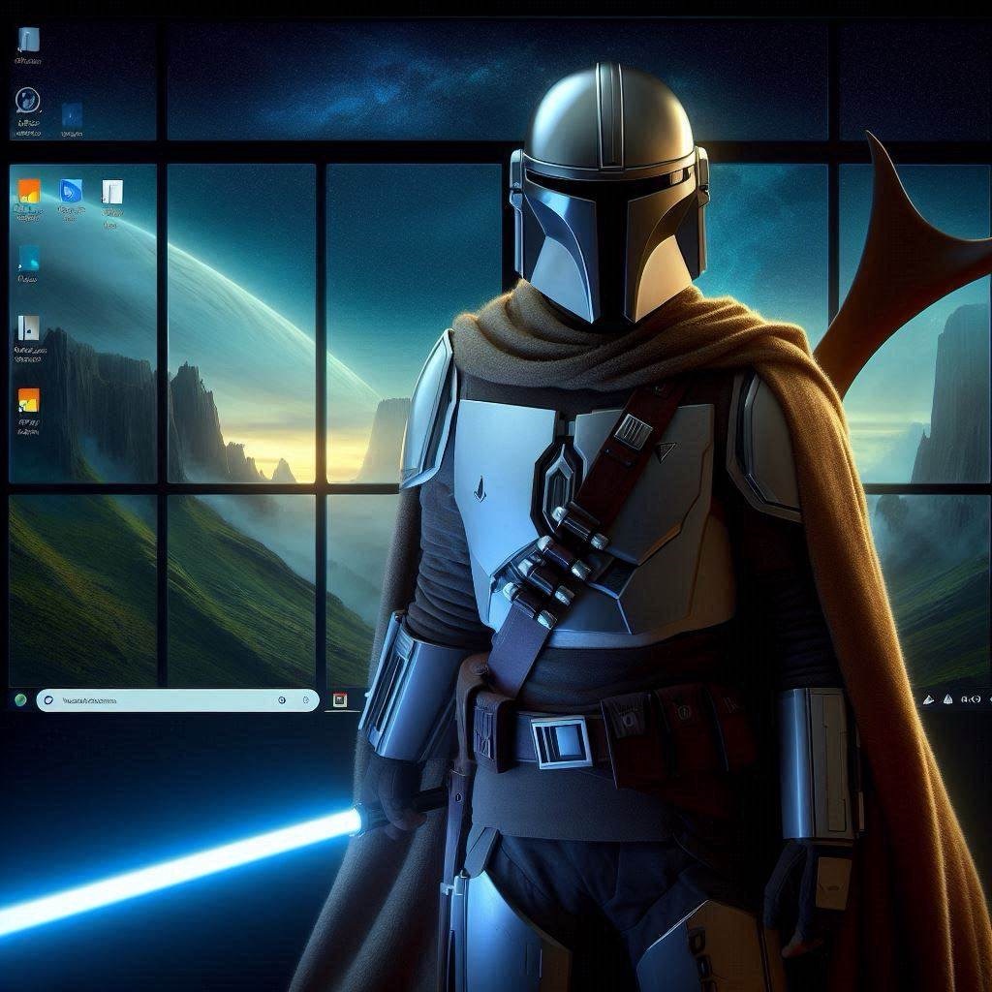
Task: Open the dark blue square desktop icon
Action: pos(72,116)
